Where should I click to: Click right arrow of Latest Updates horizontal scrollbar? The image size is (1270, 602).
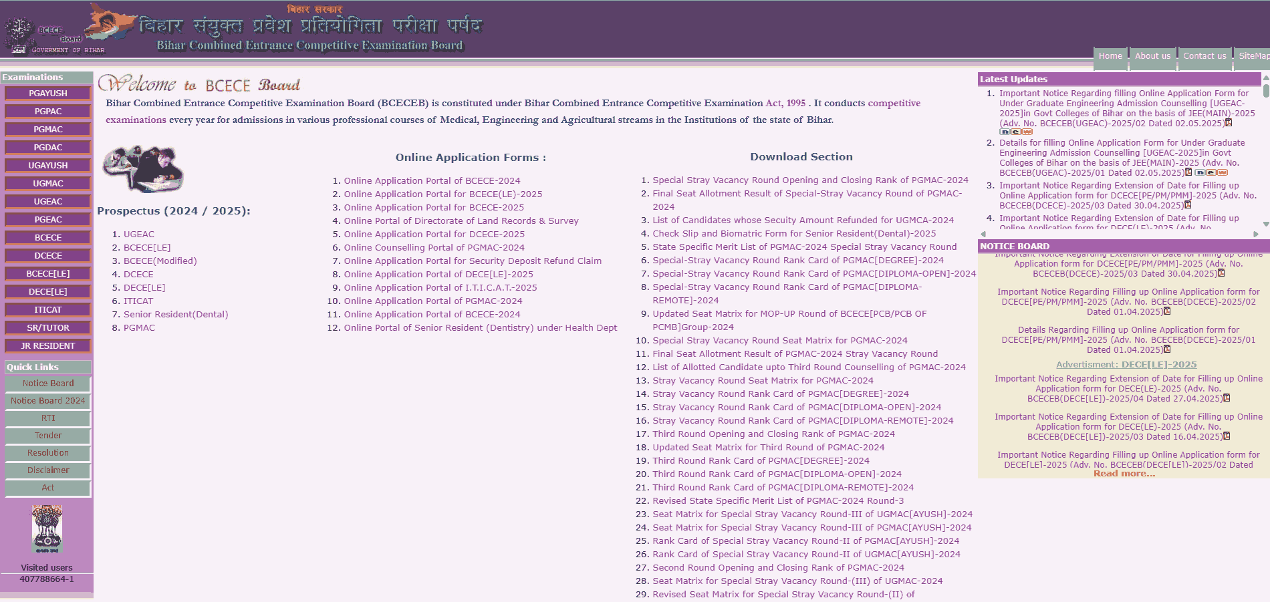(1256, 234)
